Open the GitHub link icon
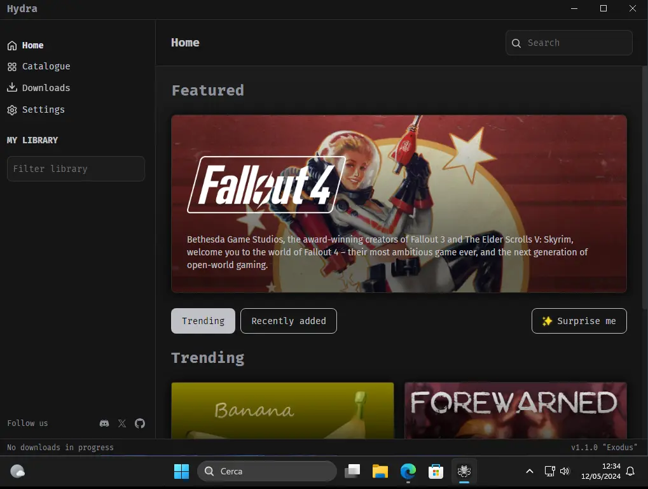Image resolution: width=648 pixels, height=489 pixels. [x=140, y=423]
